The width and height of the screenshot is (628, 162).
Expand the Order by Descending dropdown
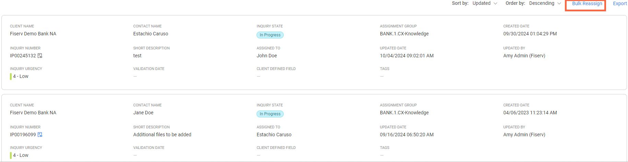click(545, 3)
